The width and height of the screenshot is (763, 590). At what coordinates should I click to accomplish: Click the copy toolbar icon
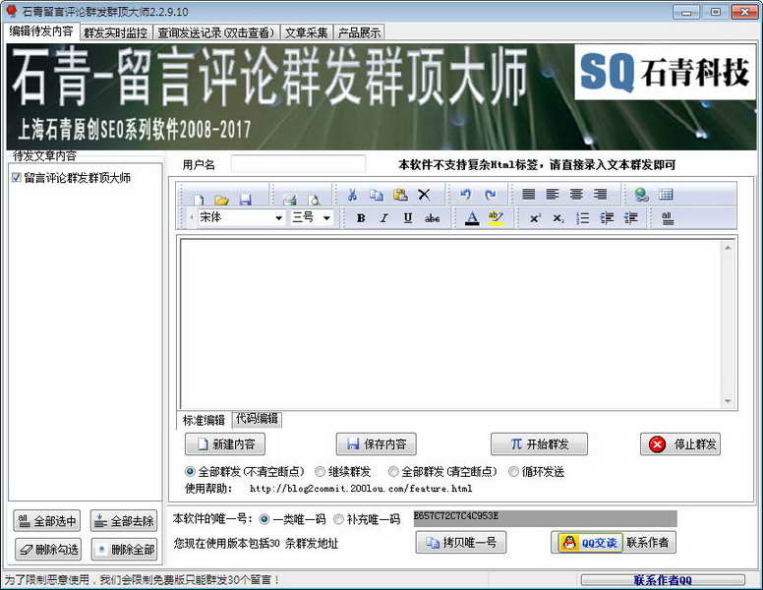376,195
